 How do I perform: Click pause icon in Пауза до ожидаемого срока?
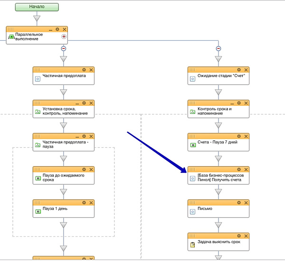[38, 178]
